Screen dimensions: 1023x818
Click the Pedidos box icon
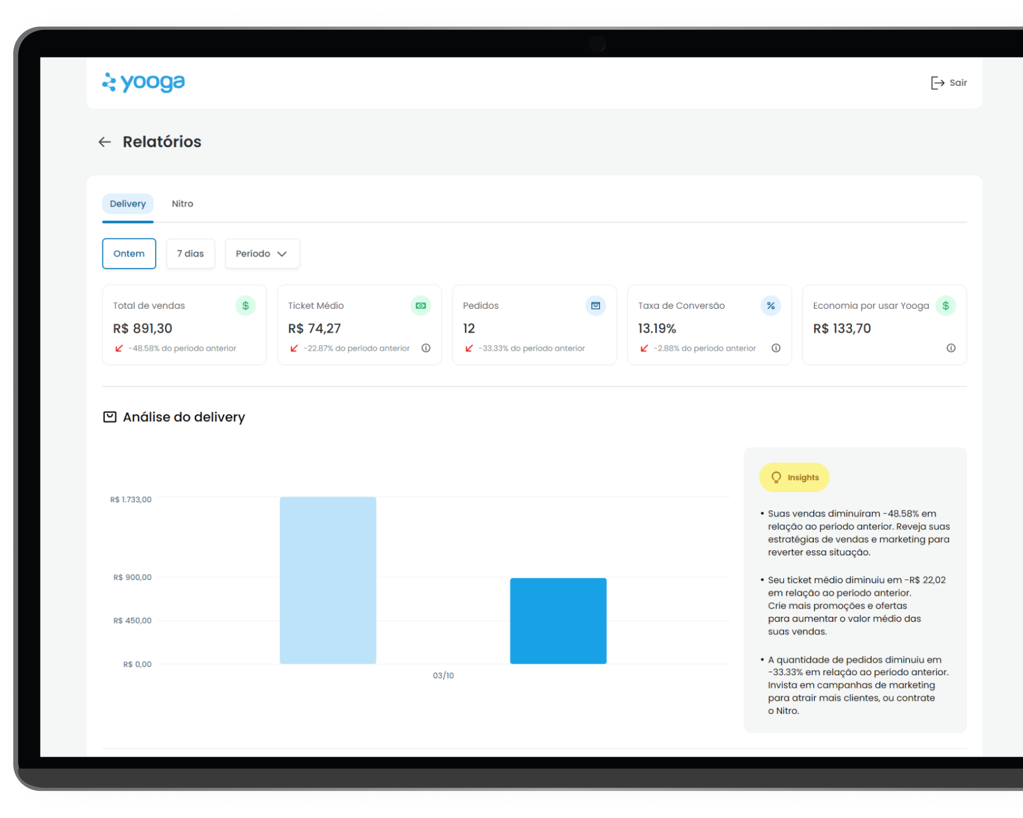tap(596, 306)
